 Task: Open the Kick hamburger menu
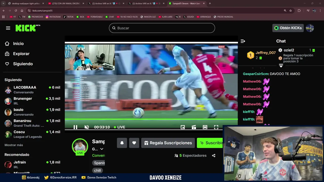pos(8,28)
